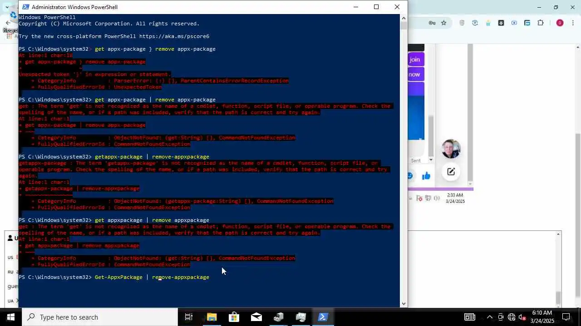Bookmark this page with the star icon
581x326 pixels.
(x=444, y=23)
